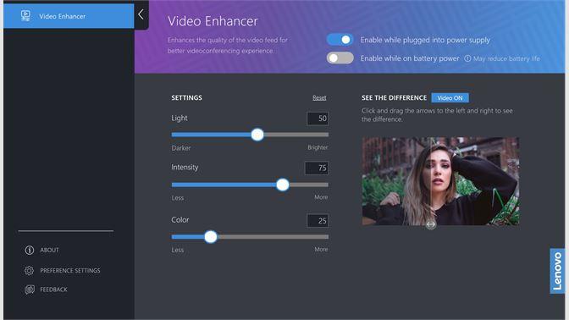This screenshot has height=320, width=569.
Task: Click the 'SETTINGS' heading
Action: click(187, 97)
